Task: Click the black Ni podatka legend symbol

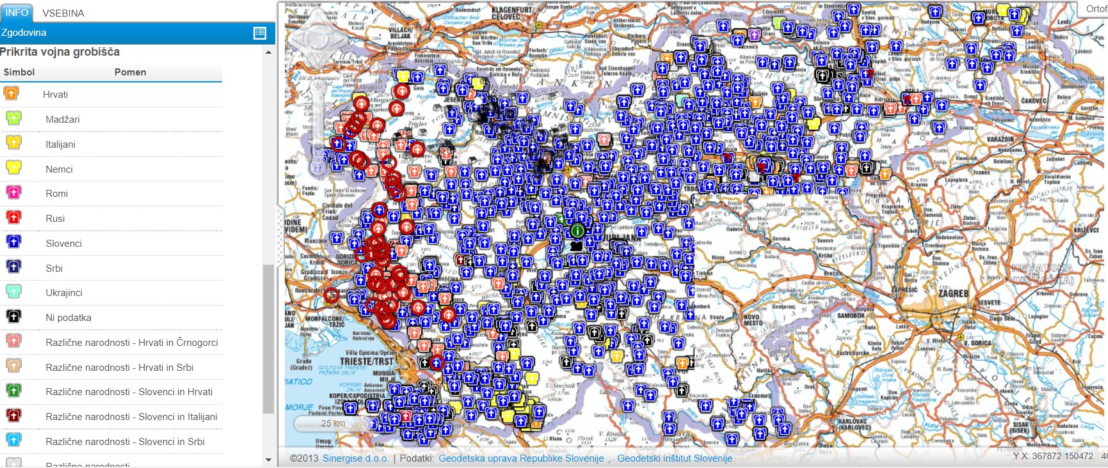Action: click(13, 316)
